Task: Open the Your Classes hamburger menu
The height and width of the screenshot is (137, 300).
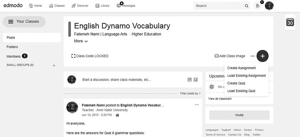Action: coord(11,22)
